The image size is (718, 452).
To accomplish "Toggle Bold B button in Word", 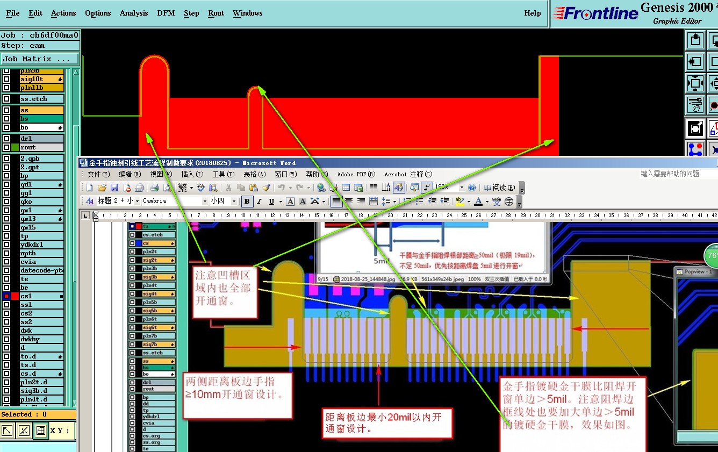I will point(247,202).
